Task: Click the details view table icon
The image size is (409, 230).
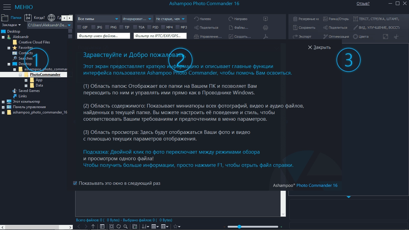Action: (102, 227)
